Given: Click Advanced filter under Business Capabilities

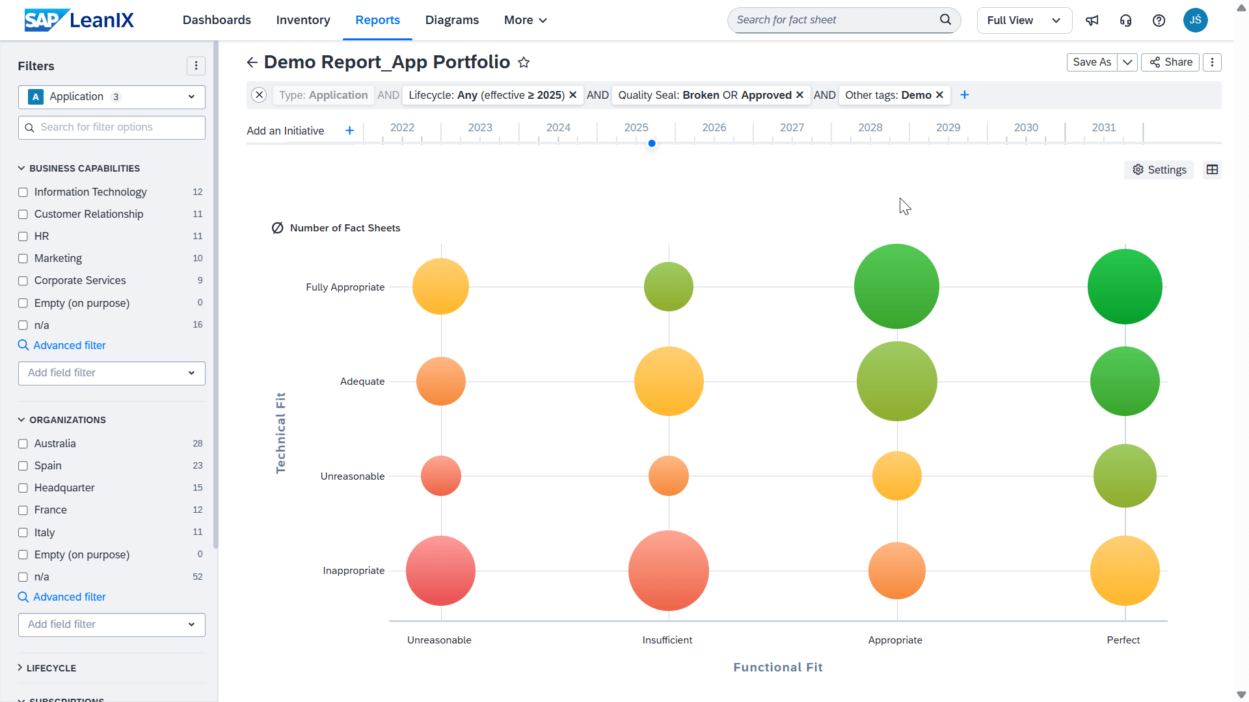Looking at the screenshot, I should click(69, 345).
